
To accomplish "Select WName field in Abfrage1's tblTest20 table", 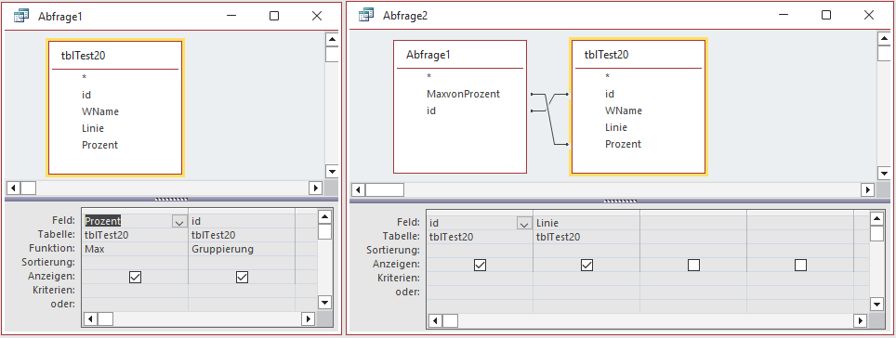I will 100,111.
